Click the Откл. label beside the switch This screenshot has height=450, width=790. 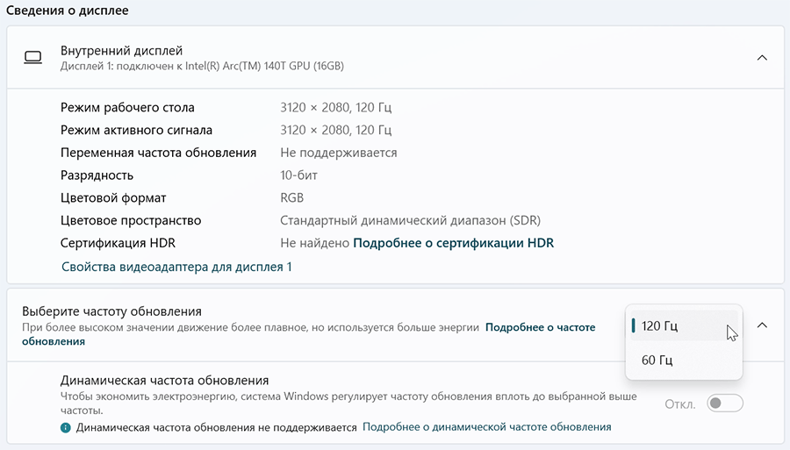tap(680, 404)
